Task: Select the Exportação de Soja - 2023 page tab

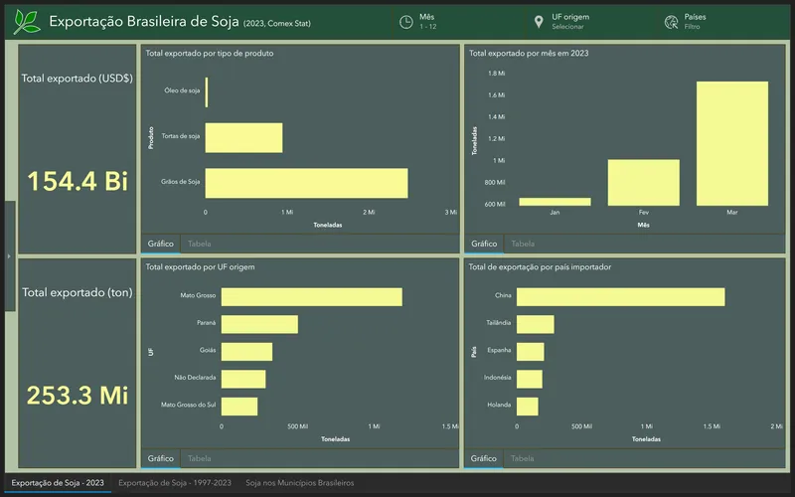Action: pyautogui.click(x=58, y=483)
